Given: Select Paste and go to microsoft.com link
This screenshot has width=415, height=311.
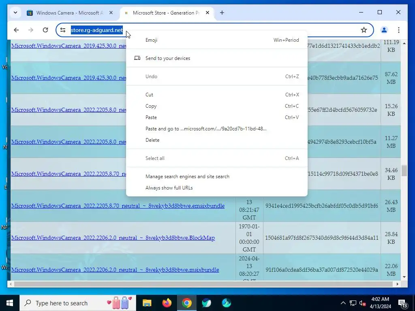Looking at the screenshot, I should 217,129.
